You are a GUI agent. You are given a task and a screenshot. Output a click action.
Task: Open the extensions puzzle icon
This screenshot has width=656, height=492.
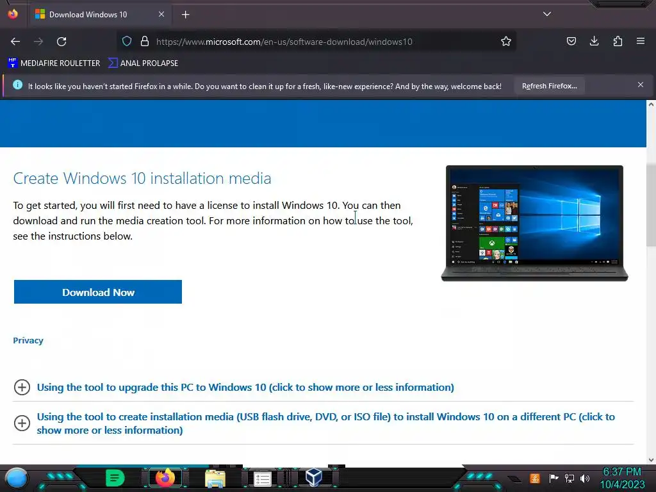click(618, 41)
